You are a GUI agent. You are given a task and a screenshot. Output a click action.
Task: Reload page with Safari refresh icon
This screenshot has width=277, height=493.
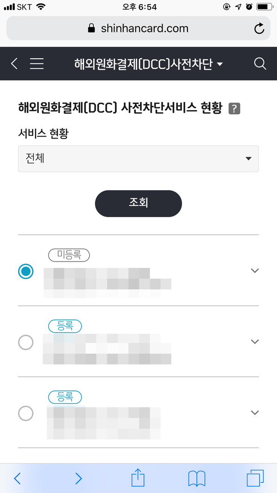tap(259, 29)
